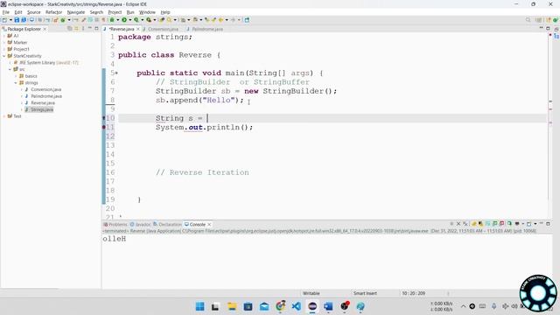The image size is (560, 315).
Task: Close the Package Explorer view tab
Action: [x=45, y=29]
